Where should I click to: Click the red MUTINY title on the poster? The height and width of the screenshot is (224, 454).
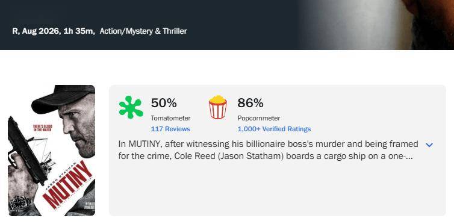tap(68, 185)
